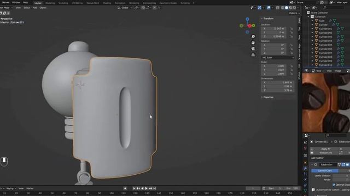The height and width of the screenshot is (196, 350).
Task: Click the Scale Y field
Action: (273, 70)
